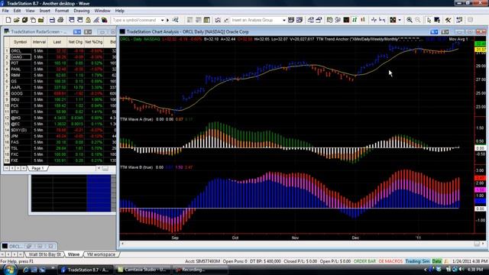Image resolution: width=489 pixels, height=275 pixels.
Task: Select the FXE row in RadarScreen
Action: click(x=60, y=160)
